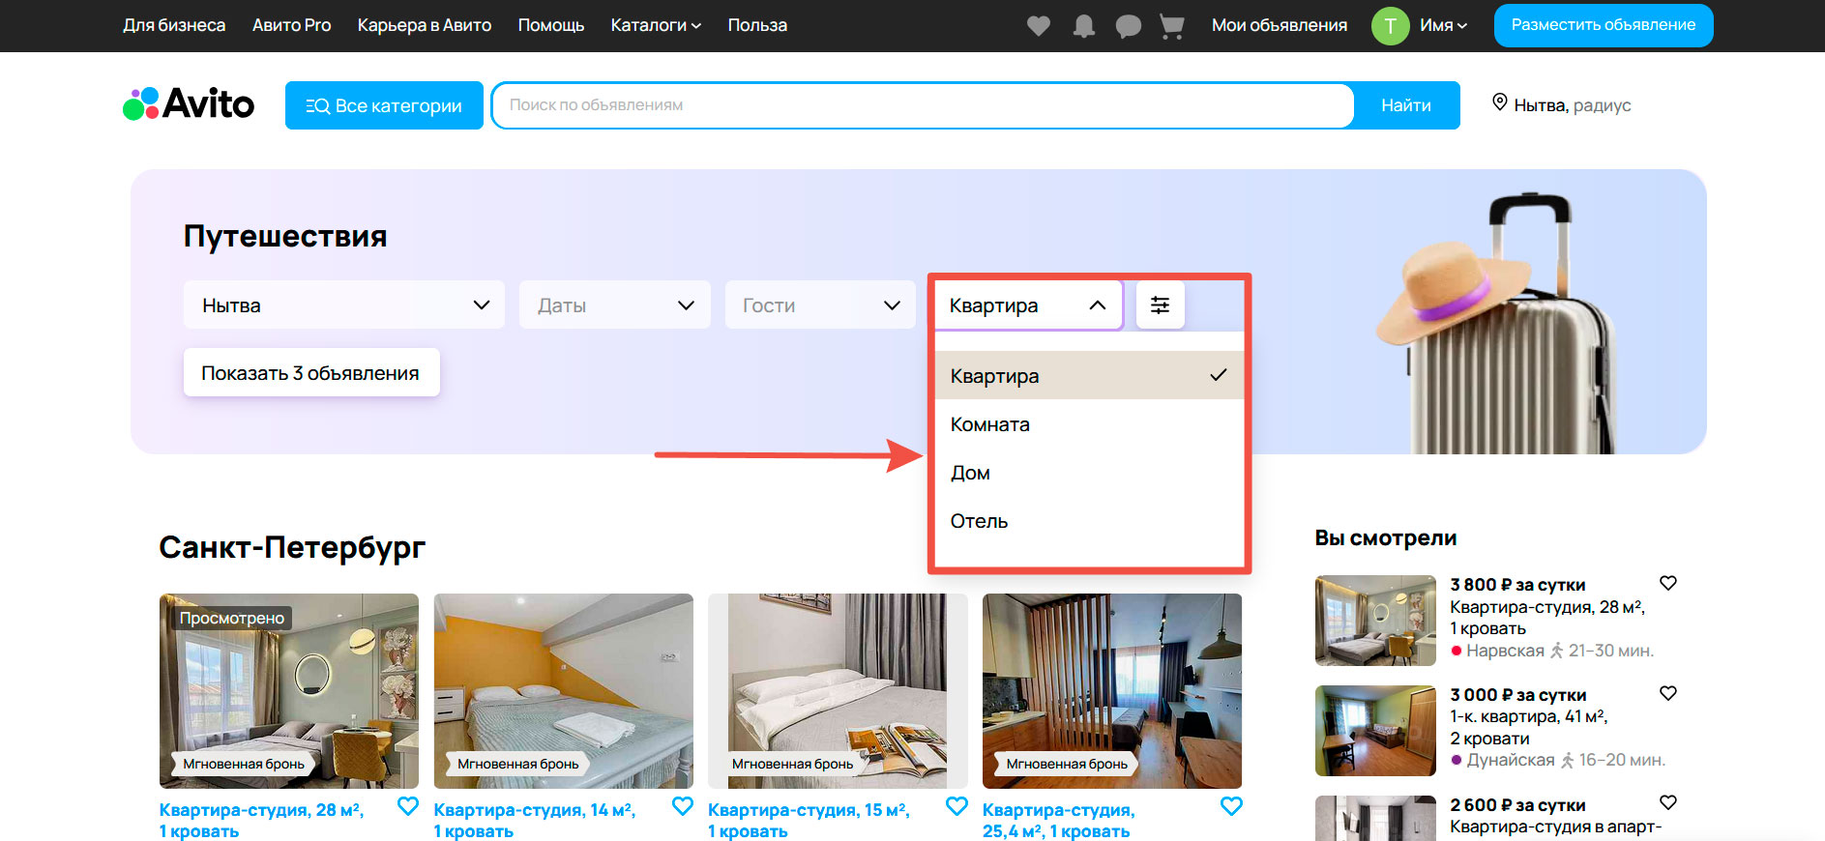Viewport: 1825px width, 841px height.
Task: Open messages chat bubble icon
Action: tap(1128, 26)
